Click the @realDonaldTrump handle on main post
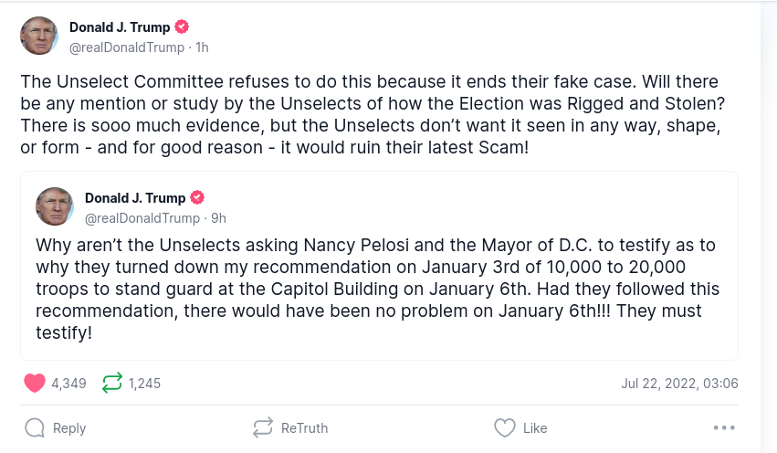Viewport: 777px width, 453px height. [127, 47]
